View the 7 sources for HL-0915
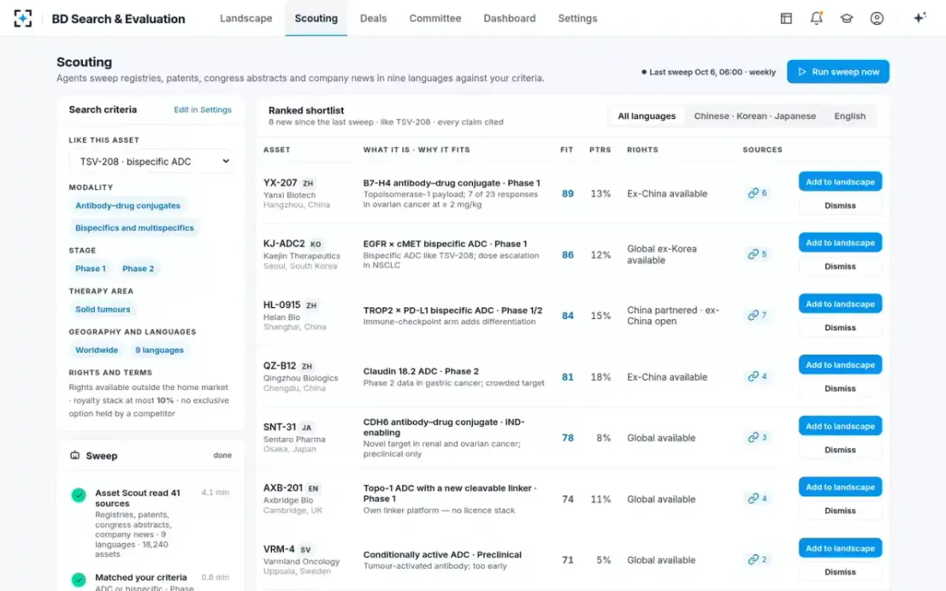 758,315
